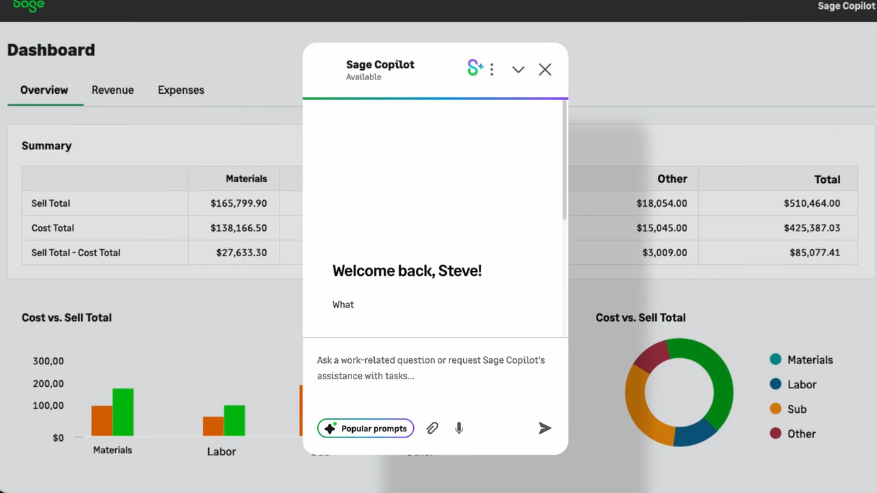Toggle the Other legend entry
Image resolution: width=877 pixels, height=493 pixels.
click(x=801, y=433)
